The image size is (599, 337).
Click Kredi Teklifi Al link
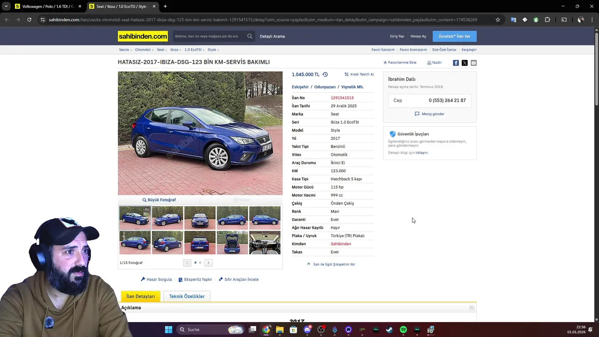359,74
